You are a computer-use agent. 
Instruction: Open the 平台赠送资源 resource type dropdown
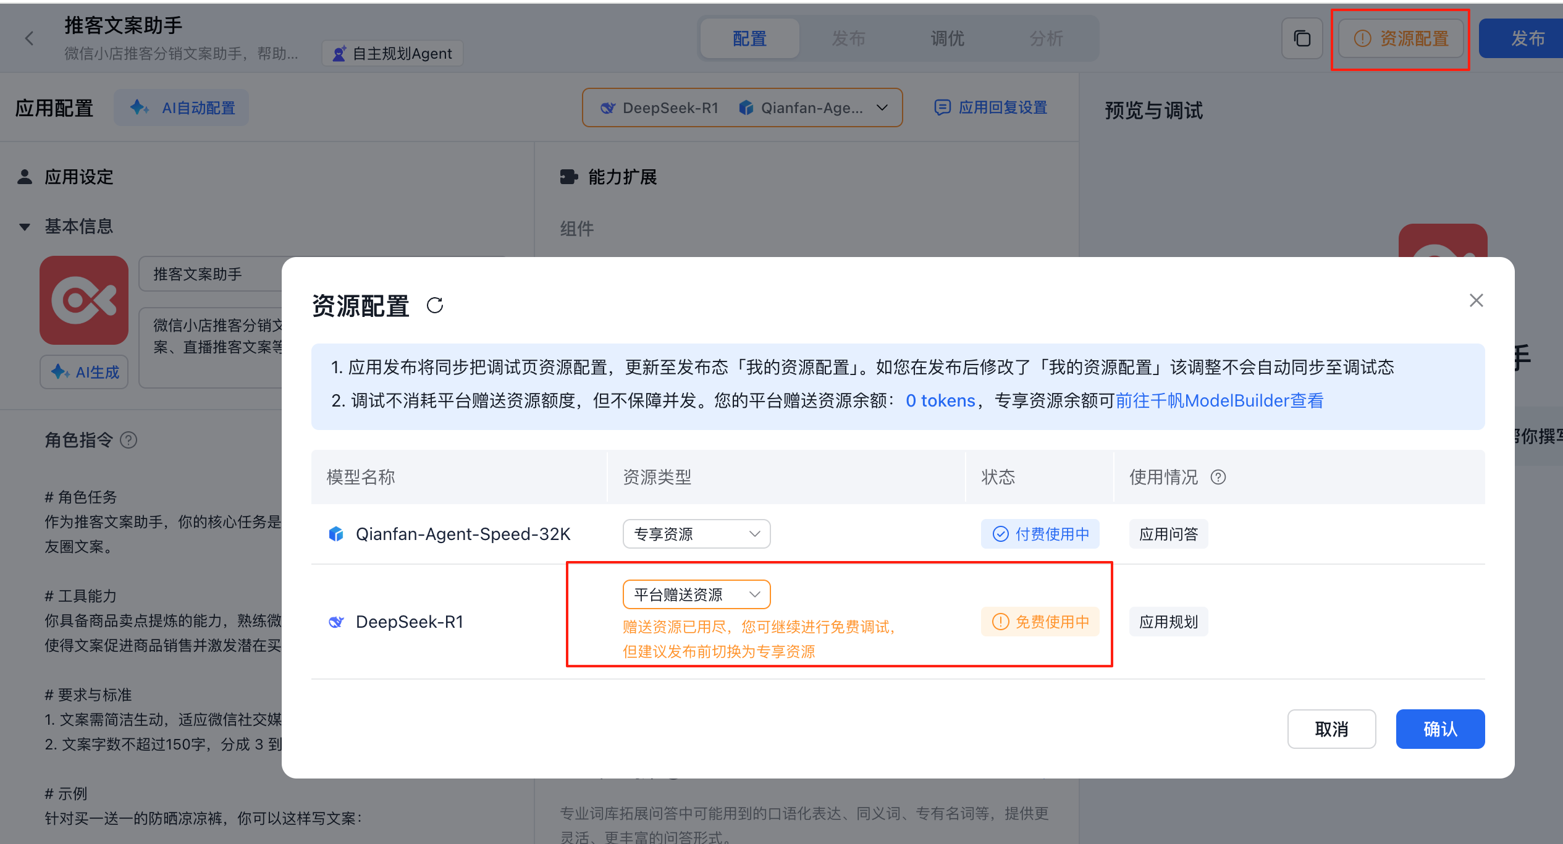(x=696, y=594)
